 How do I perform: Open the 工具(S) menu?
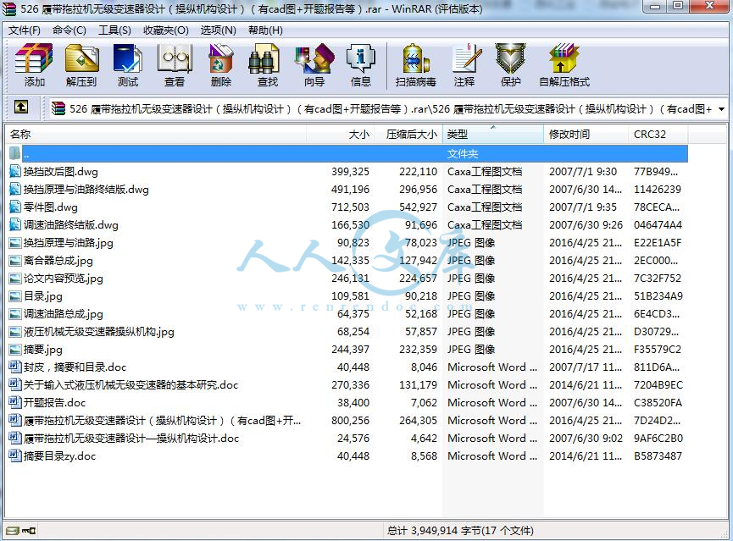point(114,30)
